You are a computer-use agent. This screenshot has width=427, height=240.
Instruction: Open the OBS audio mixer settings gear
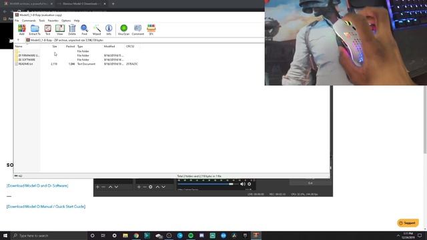(x=249, y=184)
